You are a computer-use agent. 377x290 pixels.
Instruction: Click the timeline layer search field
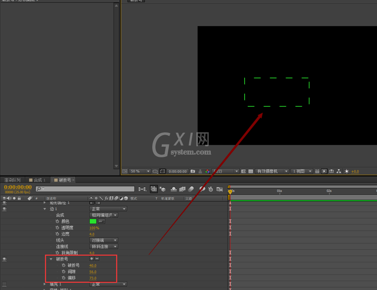(85, 189)
